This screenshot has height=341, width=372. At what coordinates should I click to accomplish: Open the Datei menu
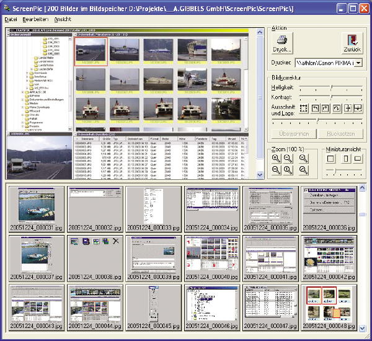click(11, 19)
